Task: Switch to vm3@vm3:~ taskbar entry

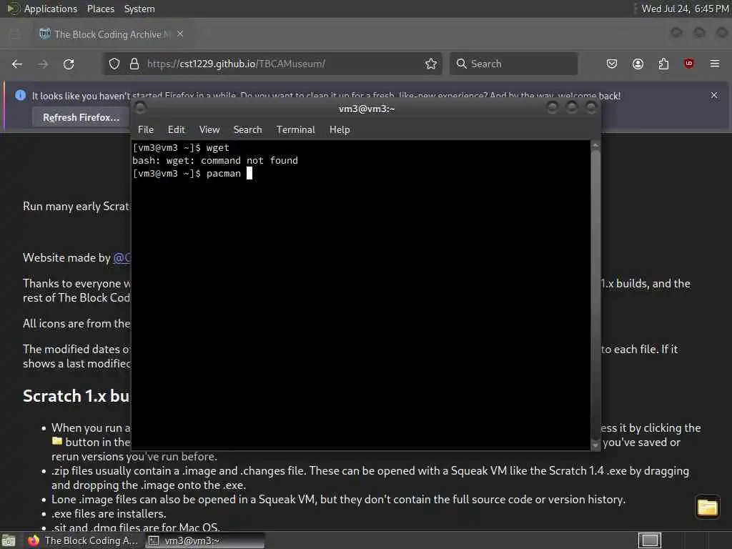Action: (x=204, y=540)
